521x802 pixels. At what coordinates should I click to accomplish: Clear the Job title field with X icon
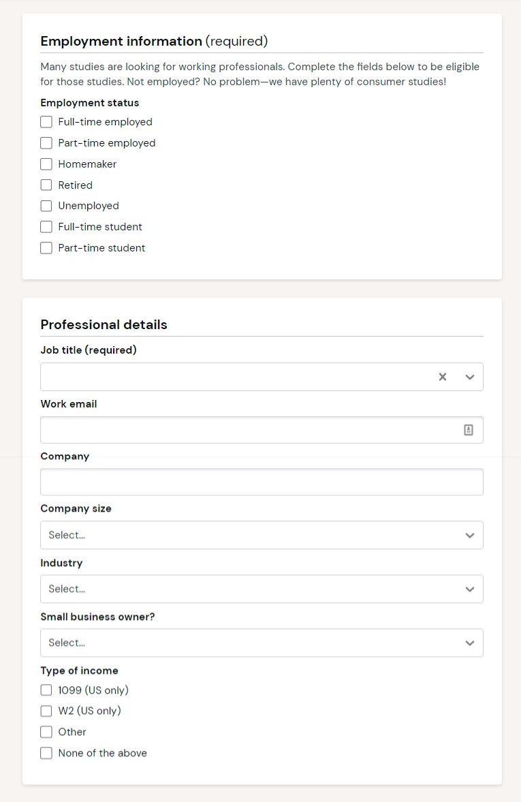point(443,377)
